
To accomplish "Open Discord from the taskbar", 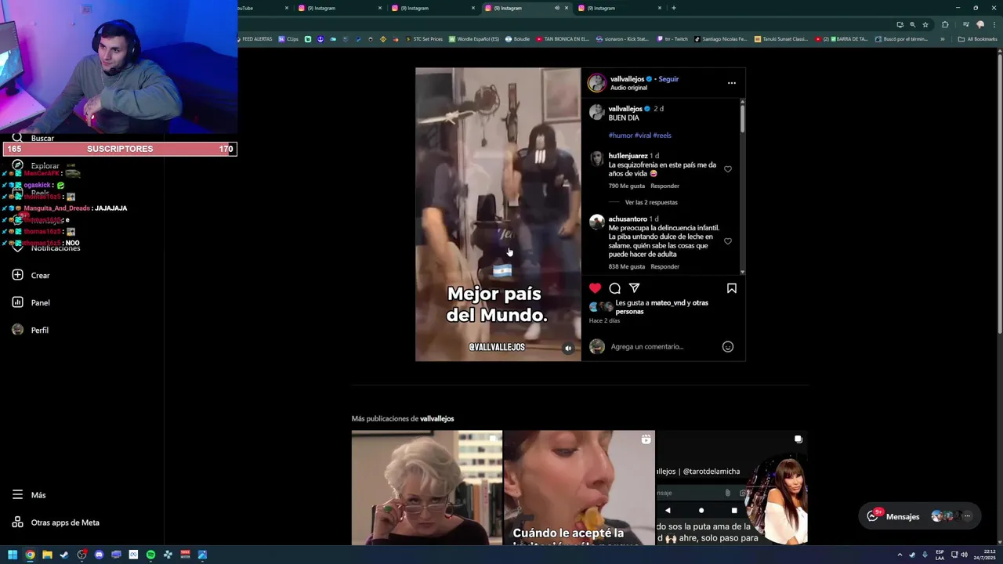I will click(99, 555).
